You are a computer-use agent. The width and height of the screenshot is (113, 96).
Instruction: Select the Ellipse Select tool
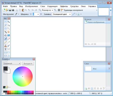tap(6, 28)
